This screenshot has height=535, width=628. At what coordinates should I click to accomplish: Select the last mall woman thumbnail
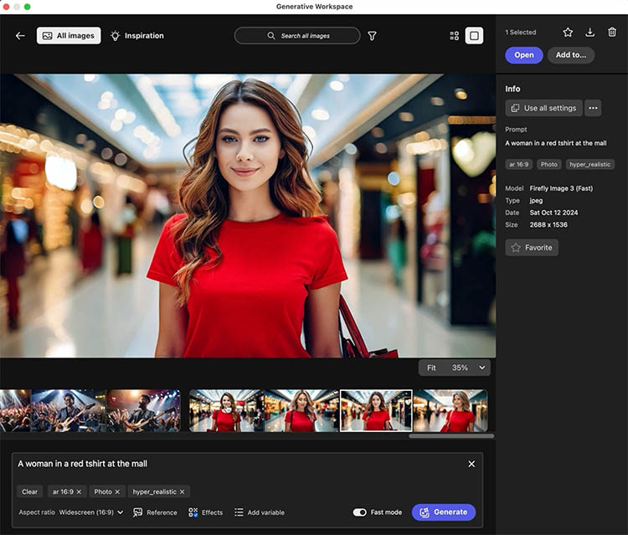[450, 411]
